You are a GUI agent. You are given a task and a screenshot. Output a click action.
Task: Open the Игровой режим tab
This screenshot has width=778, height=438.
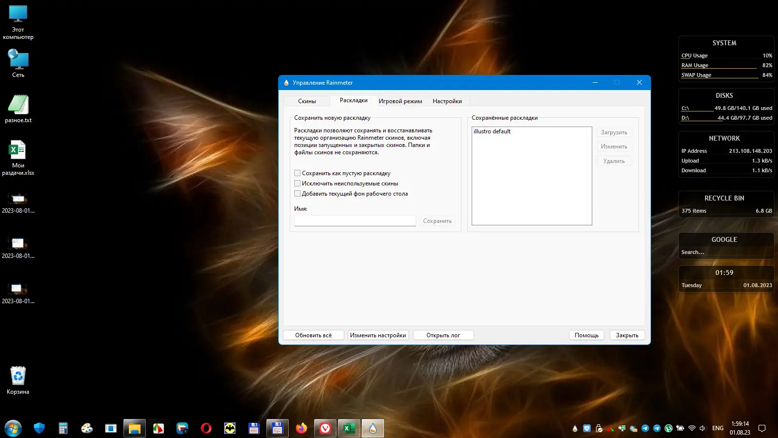[400, 101]
